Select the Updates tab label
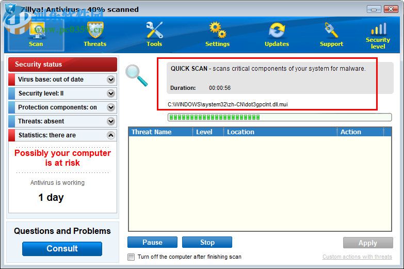 (277, 44)
